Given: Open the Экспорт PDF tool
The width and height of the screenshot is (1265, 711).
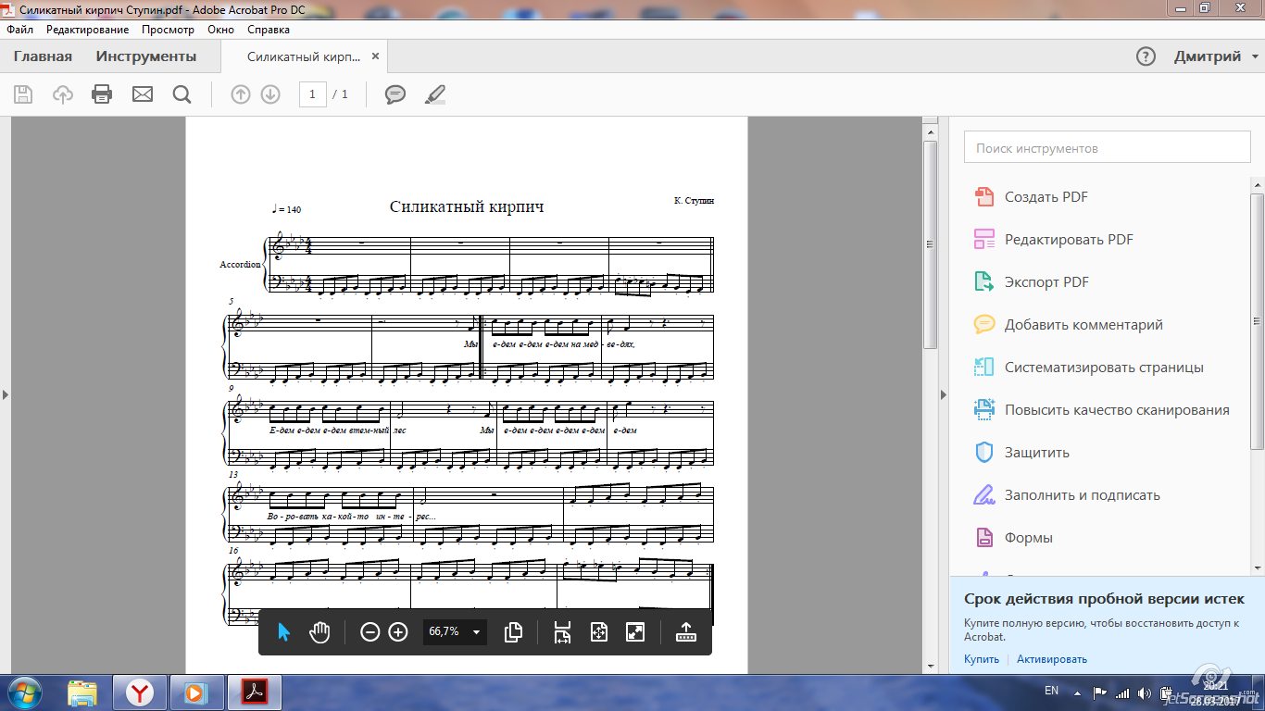Looking at the screenshot, I should [x=1046, y=282].
